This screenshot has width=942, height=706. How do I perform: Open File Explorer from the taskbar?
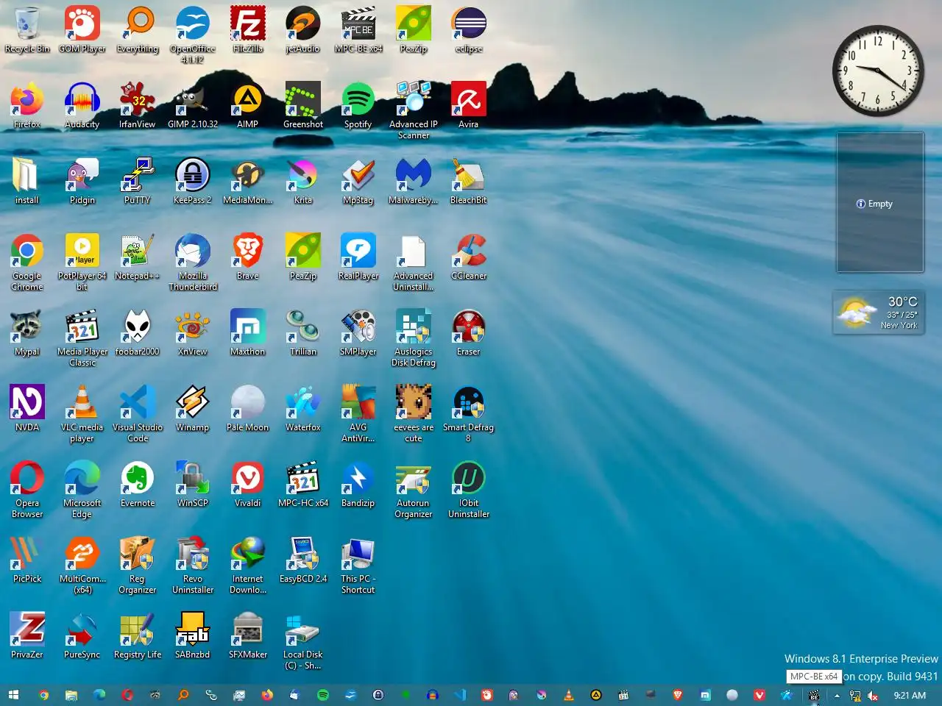71,695
